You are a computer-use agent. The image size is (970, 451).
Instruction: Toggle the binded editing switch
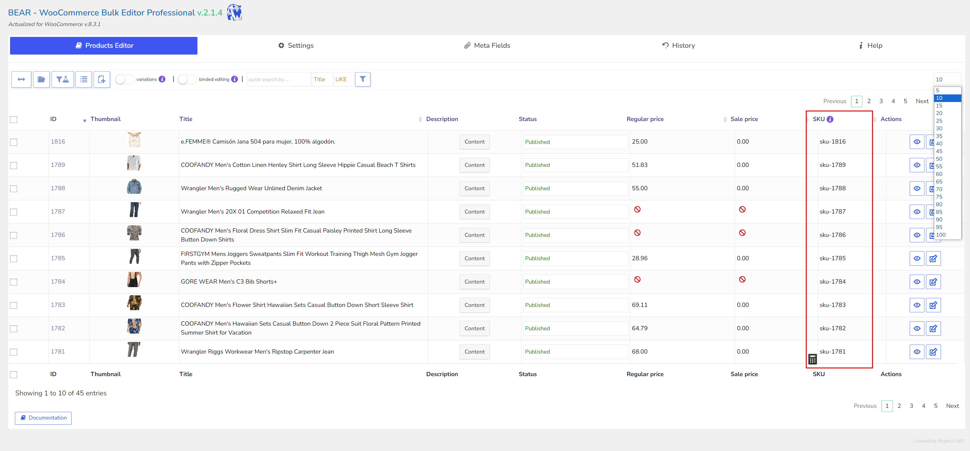(187, 79)
